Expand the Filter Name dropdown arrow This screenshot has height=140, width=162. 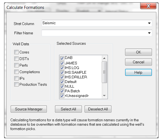[x=149, y=33]
